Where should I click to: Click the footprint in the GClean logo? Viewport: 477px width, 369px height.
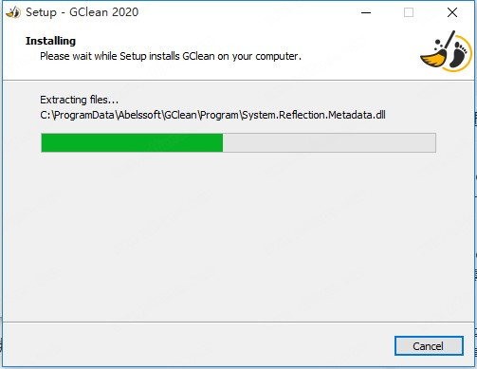(x=458, y=54)
